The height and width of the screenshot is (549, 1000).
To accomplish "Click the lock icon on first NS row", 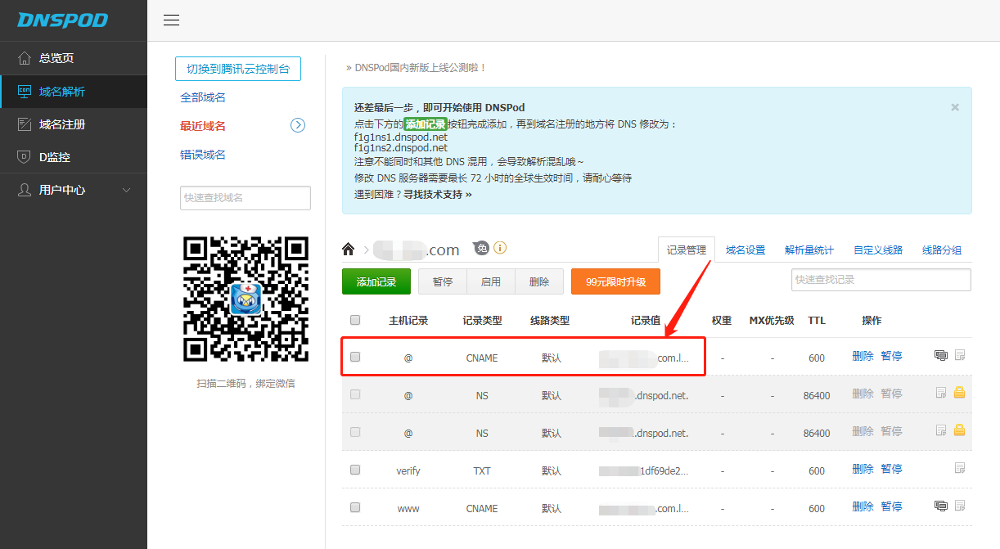I will (960, 393).
